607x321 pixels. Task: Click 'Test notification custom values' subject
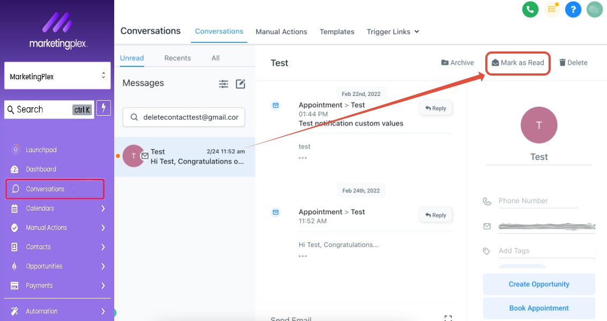pos(351,123)
